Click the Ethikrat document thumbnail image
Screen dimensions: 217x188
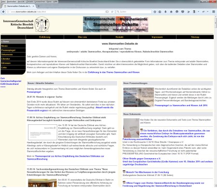pos(42,132)
